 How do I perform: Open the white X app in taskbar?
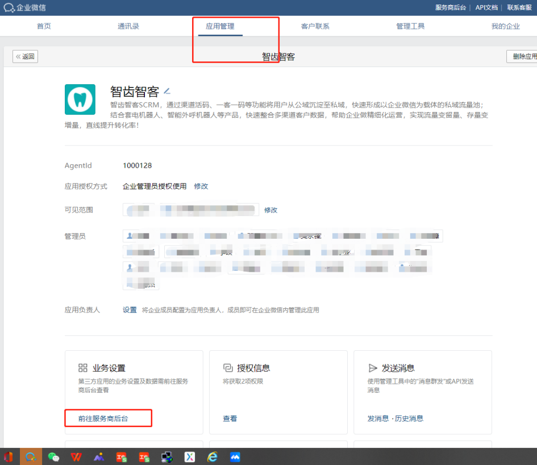tap(189, 457)
